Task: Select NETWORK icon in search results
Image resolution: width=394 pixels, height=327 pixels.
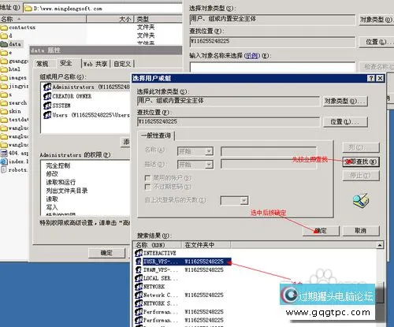Action: pos(139,287)
